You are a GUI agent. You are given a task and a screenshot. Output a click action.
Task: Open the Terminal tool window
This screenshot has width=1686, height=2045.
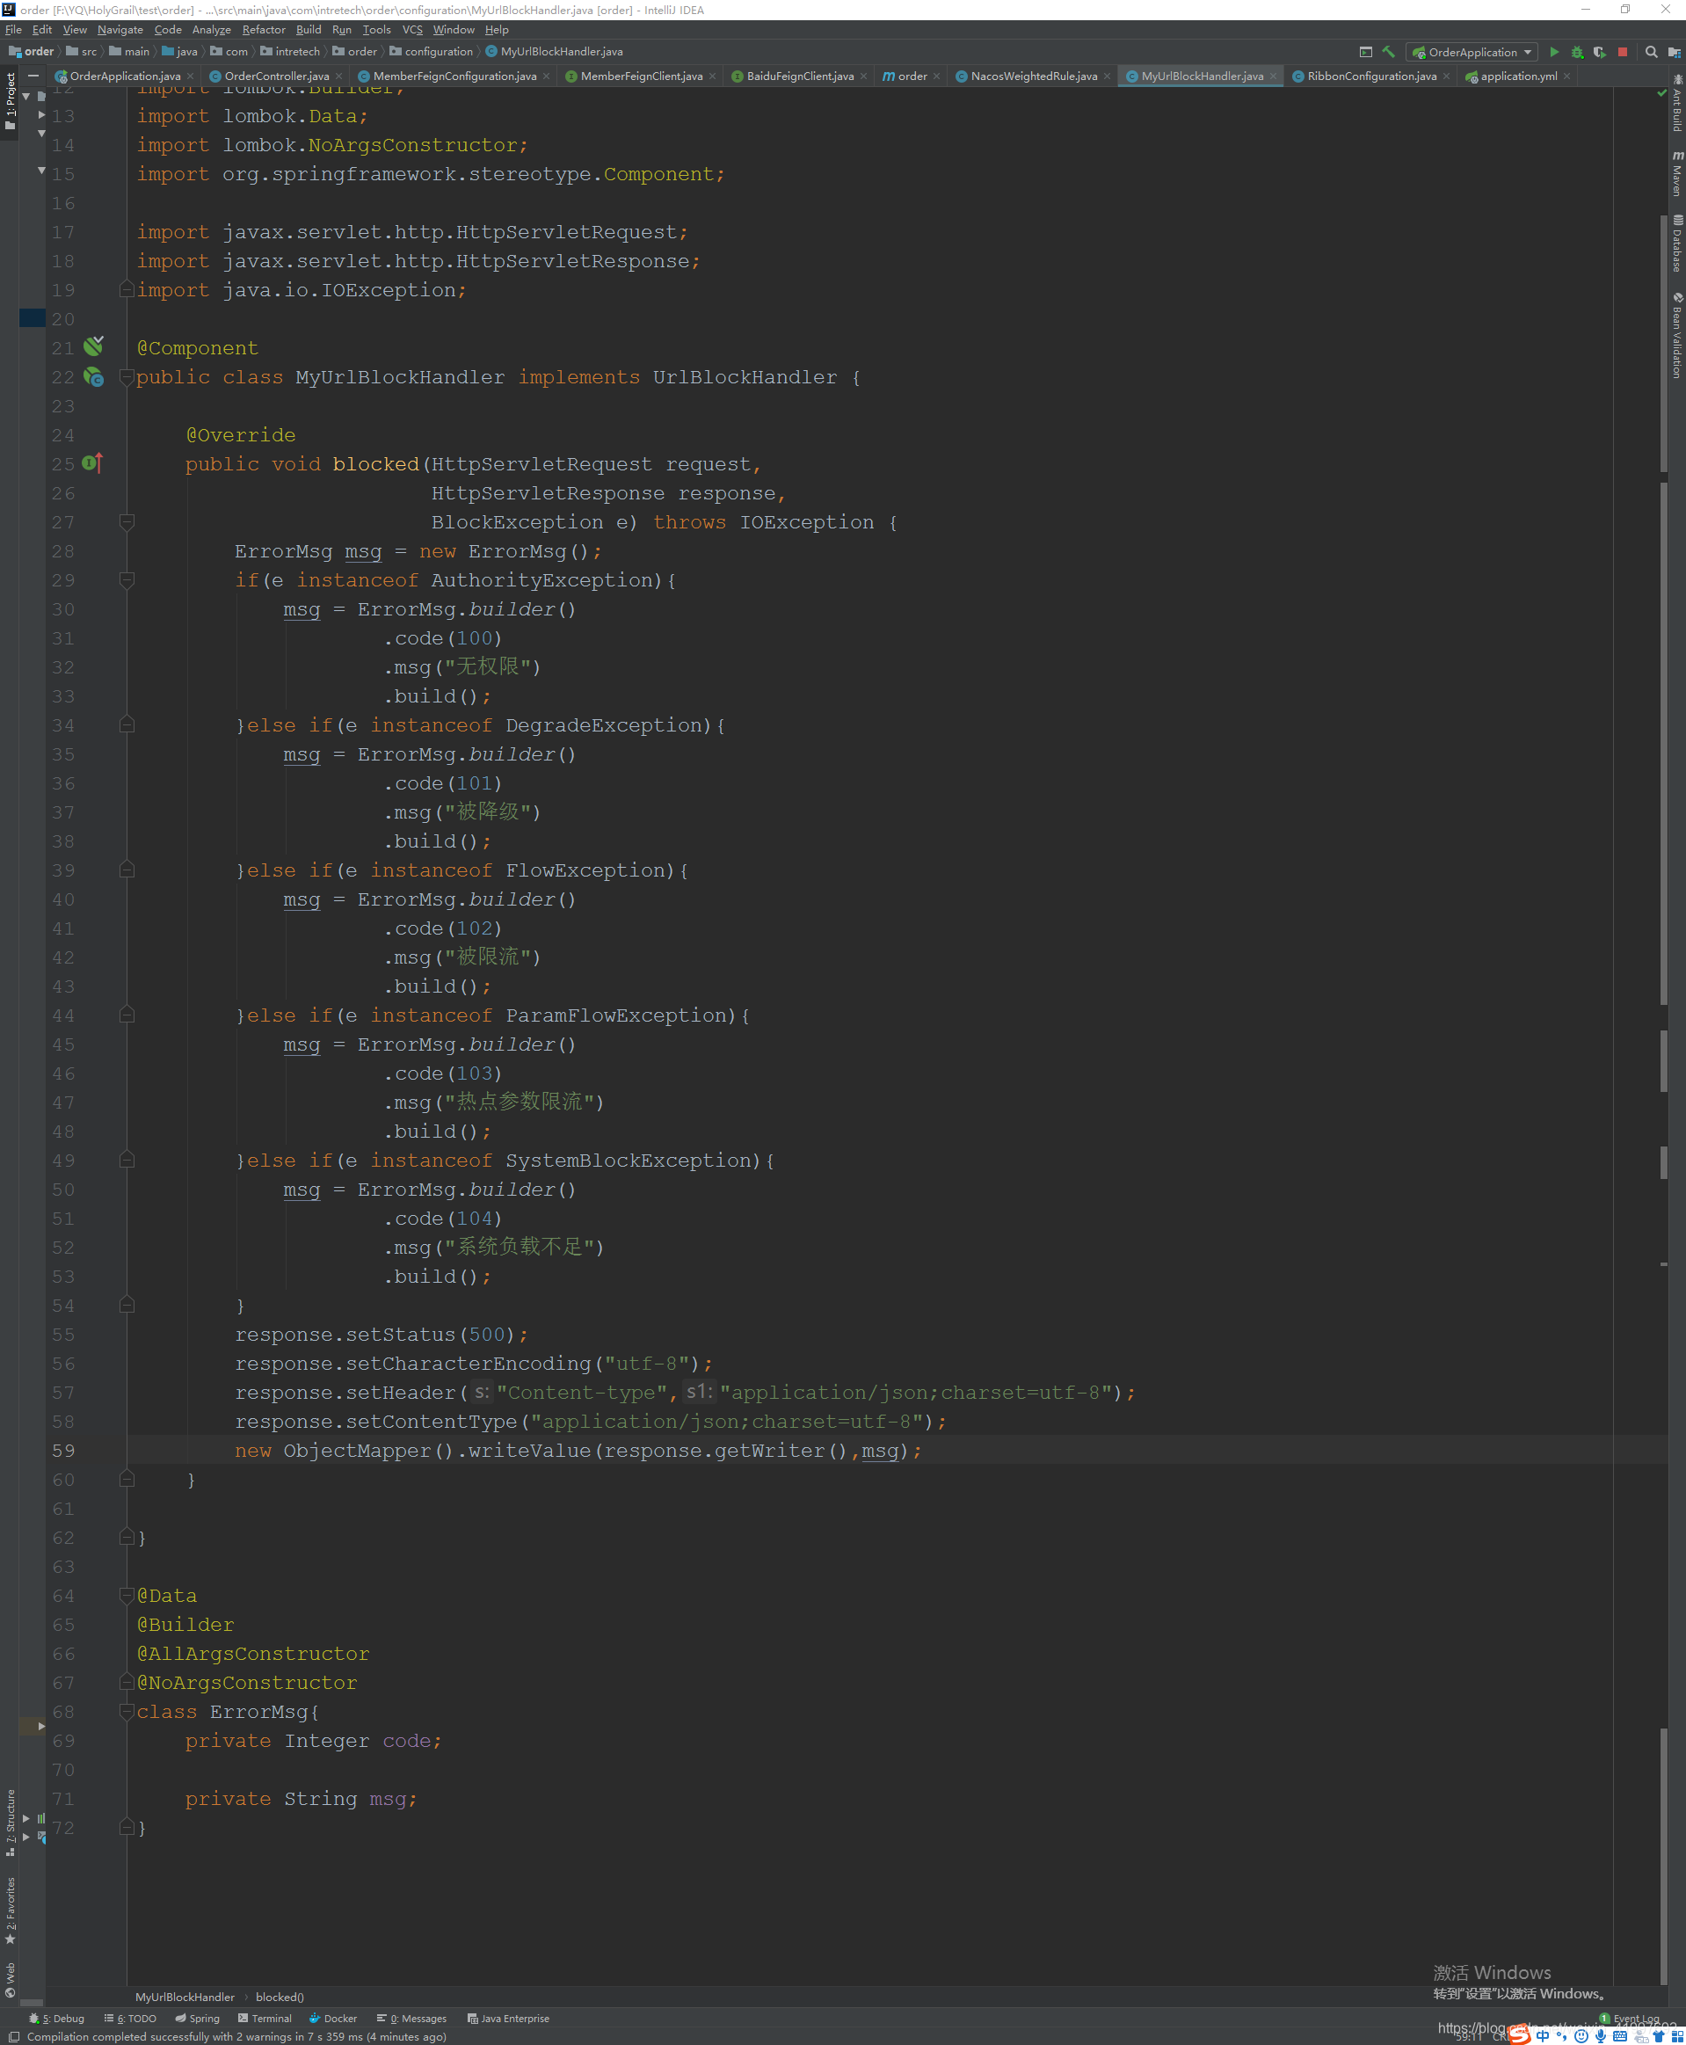265,2018
